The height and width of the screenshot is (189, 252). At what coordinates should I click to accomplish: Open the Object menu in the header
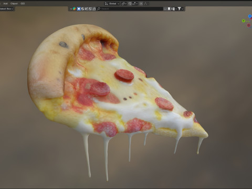pos(14,4)
